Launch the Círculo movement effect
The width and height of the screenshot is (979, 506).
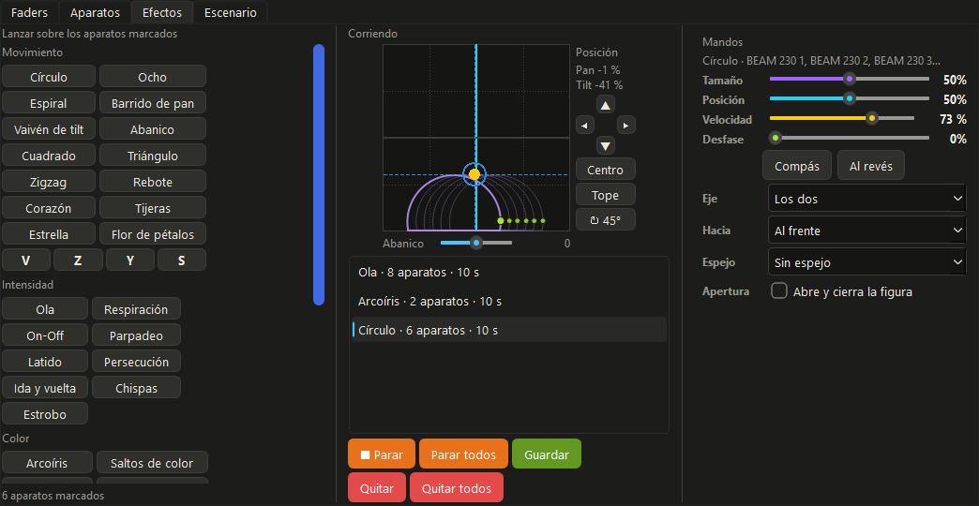pos(49,77)
